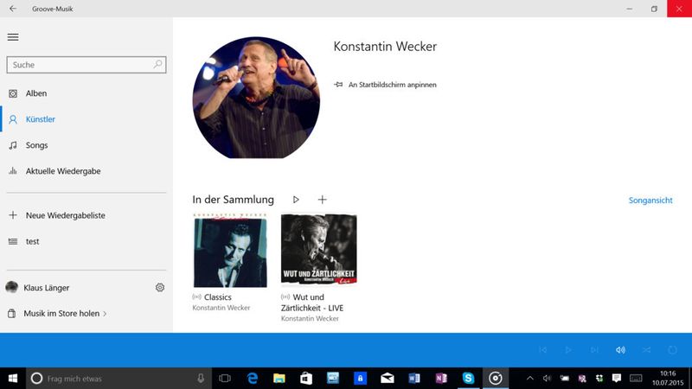This screenshot has width=692, height=389.
Task: Skip to next track
Action: coord(594,350)
